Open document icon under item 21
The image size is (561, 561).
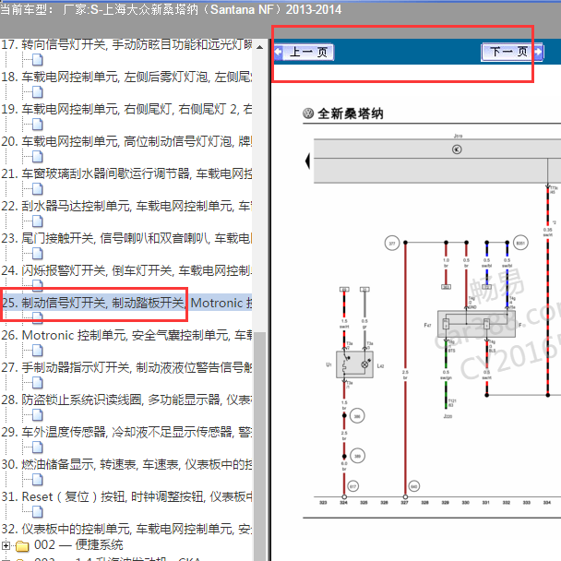click(37, 189)
